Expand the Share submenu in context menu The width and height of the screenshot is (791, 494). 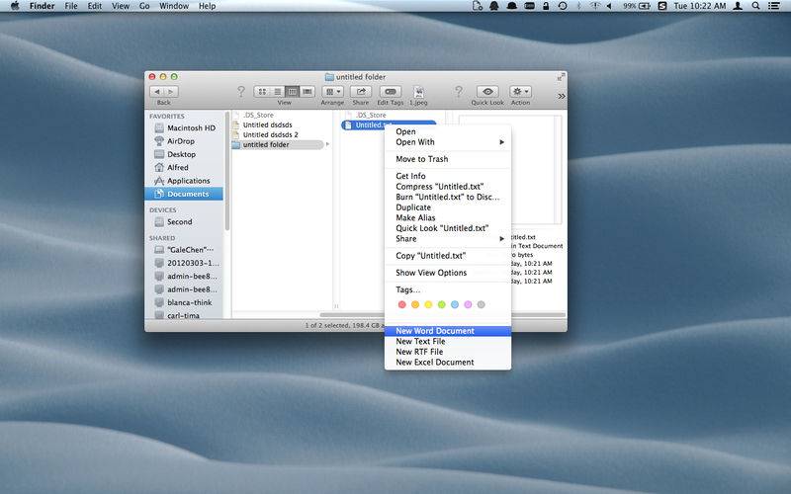point(448,238)
